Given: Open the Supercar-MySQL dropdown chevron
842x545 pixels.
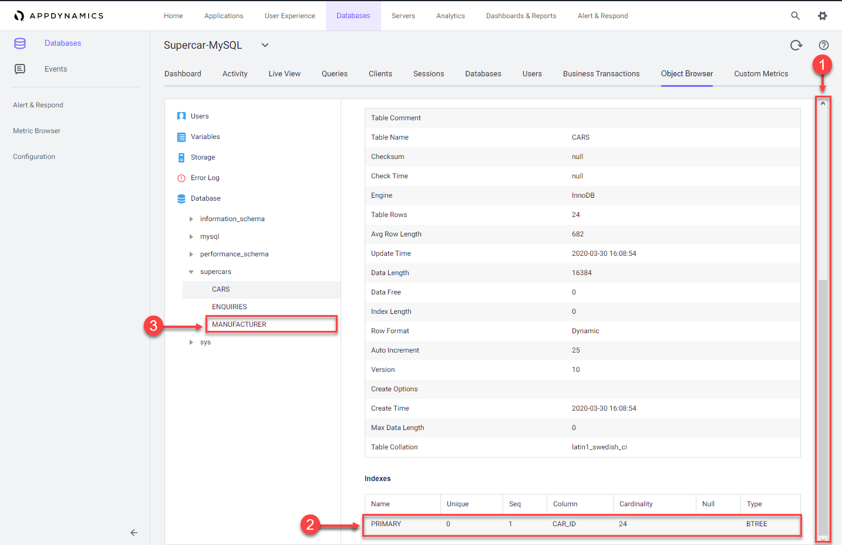Looking at the screenshot, I should [x=265, y=45].
